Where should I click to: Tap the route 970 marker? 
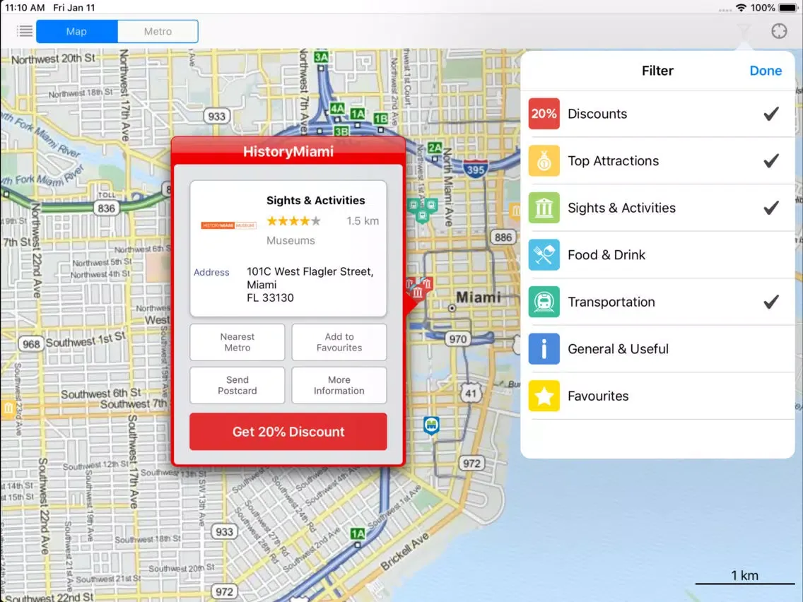click(x=458, y=339)
